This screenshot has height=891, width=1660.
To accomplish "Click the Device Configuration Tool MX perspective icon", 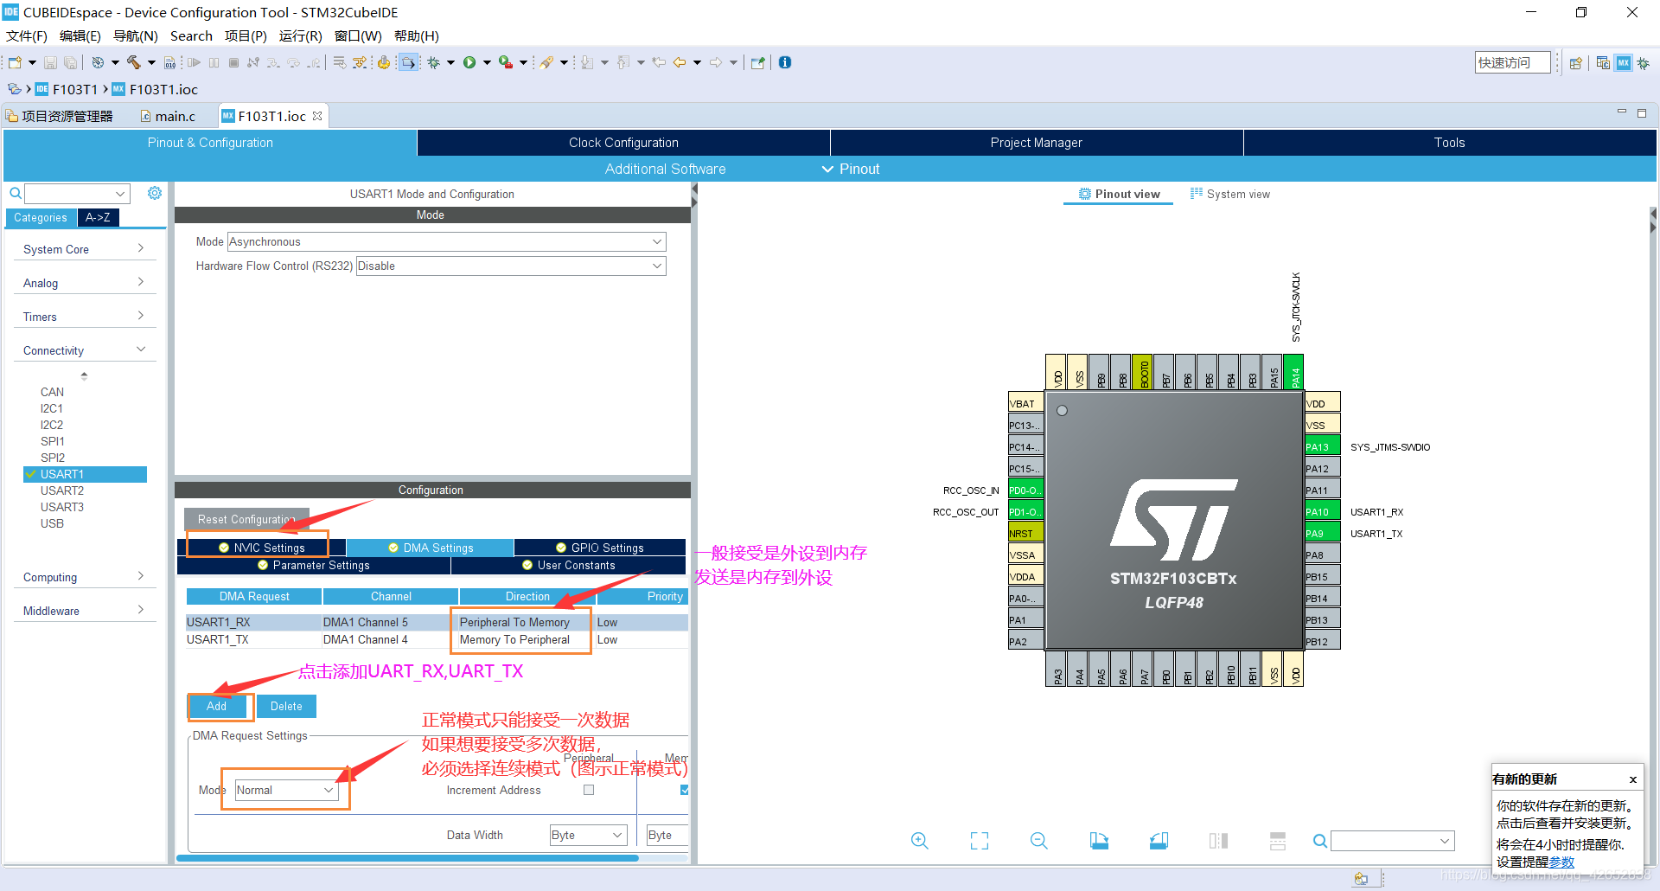I will pos(1624,63).
